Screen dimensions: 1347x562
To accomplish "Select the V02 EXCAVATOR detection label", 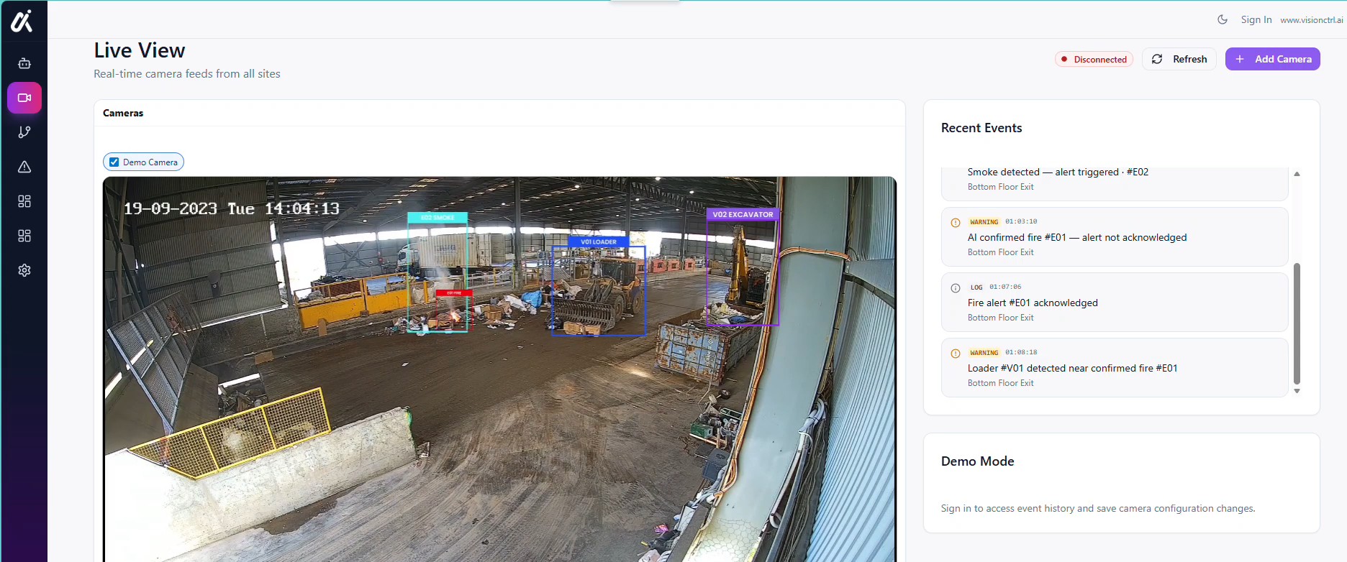I will click(x=743, y=214).
